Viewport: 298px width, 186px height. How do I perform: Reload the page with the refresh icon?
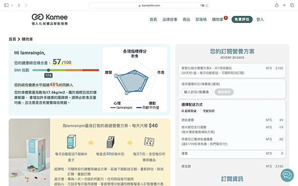[x=207, y=5]
